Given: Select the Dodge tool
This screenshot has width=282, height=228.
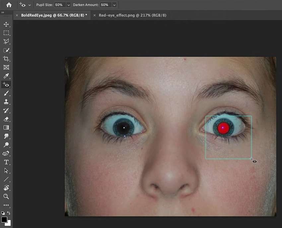Looking at the screenshot, I should [x=6, y=145].
